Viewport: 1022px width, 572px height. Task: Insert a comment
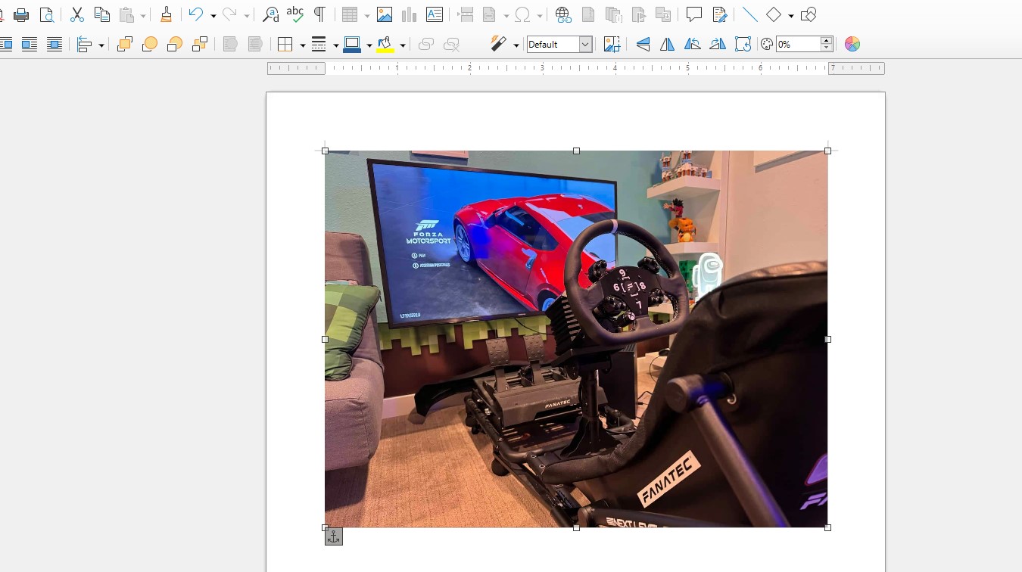coord(693,14)
